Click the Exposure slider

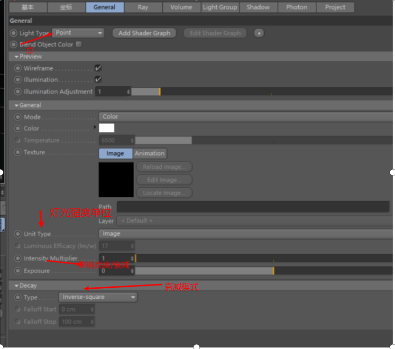pyautogui.click(x=264, y=271)
